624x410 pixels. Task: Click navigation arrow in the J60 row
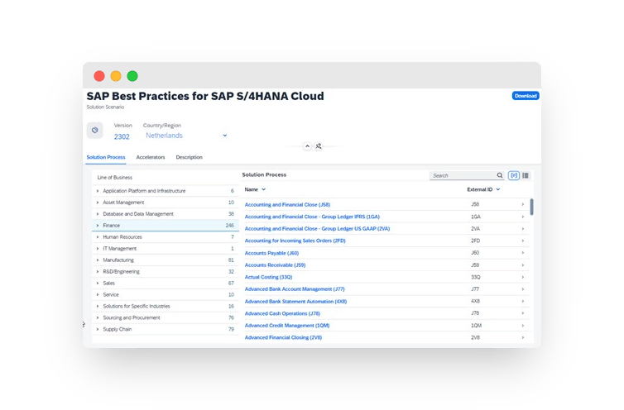point(523,253)
